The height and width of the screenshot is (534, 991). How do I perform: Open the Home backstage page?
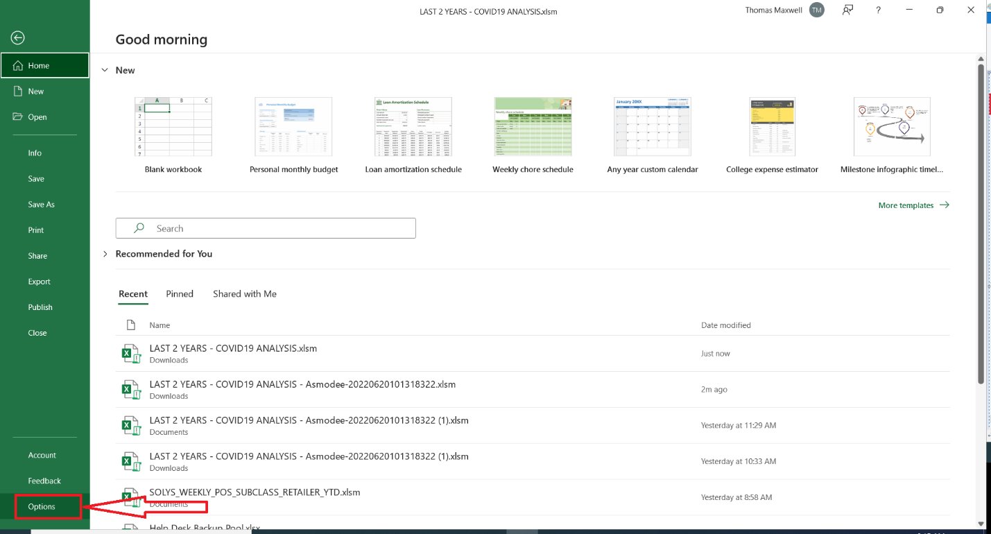[x=45, y=65]
